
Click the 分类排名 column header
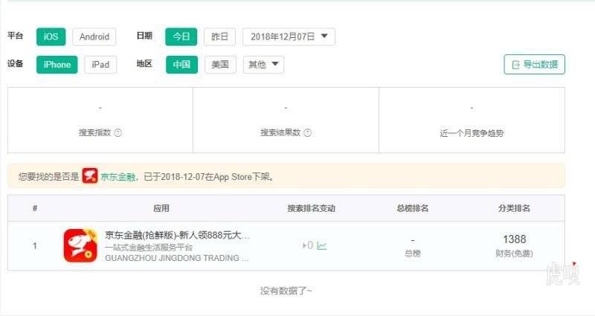tap(514, 208)
